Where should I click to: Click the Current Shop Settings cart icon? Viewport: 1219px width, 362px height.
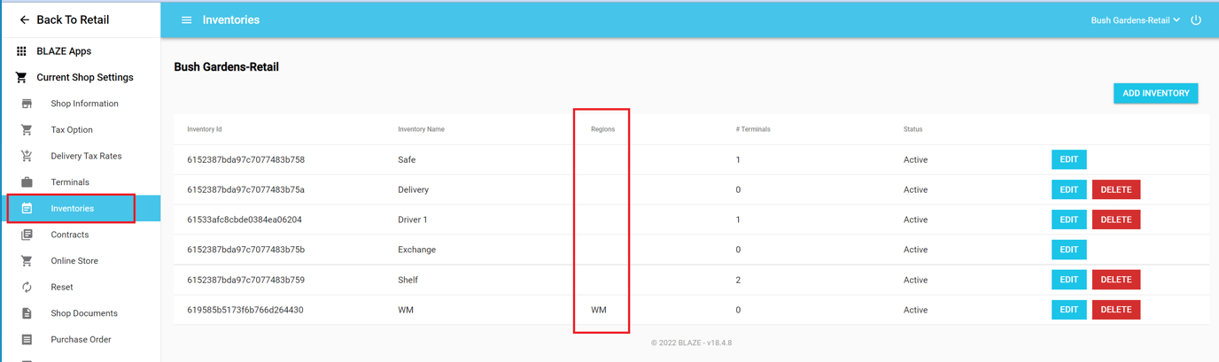21,78
